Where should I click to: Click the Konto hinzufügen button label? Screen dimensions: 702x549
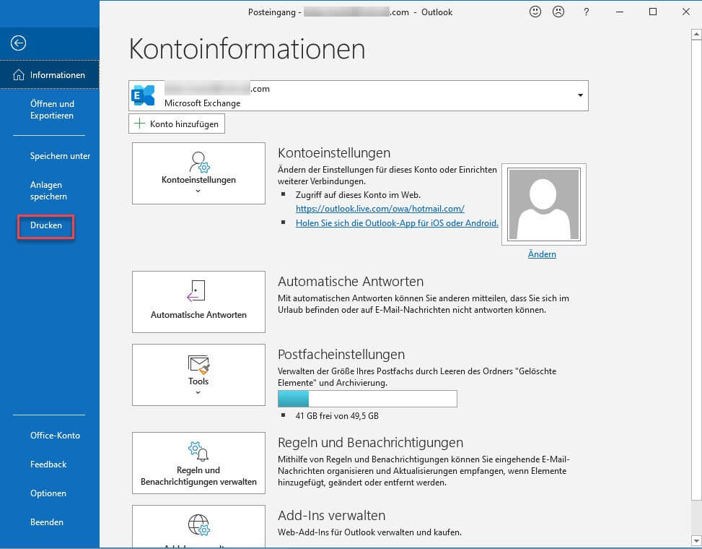click(x=184, y=124)
